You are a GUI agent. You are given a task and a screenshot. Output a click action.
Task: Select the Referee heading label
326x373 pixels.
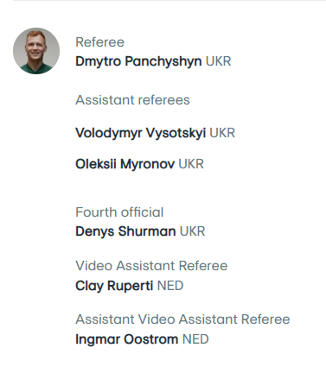click(x=99, y=42)
